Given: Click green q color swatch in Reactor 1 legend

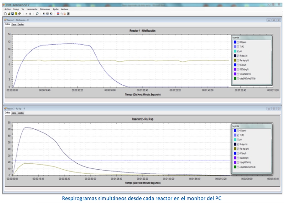Looking at the screenshot, I should 235,78.
